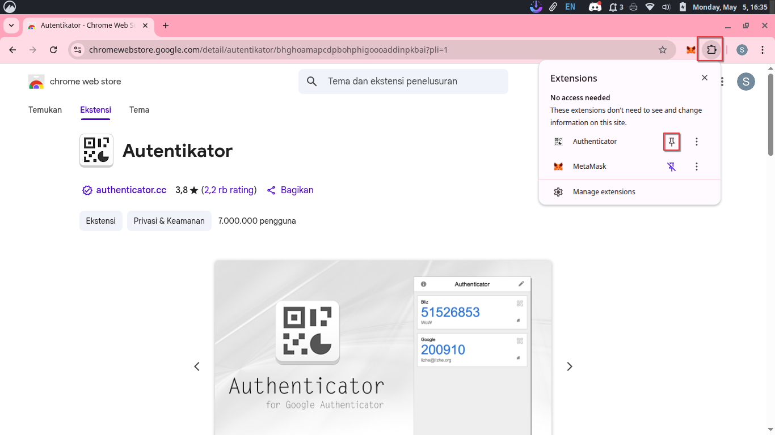The width and height of the screenshot is (775, 435).
Task: Open the Extensions puzzle icon in toolbar
Action: 711,50
